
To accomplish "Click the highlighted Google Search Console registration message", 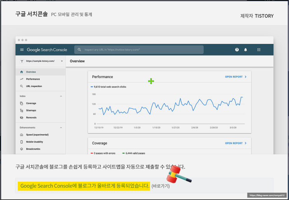I will [x=84, y=186].
